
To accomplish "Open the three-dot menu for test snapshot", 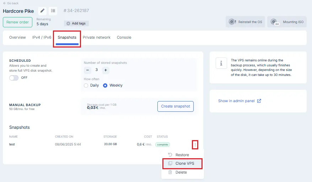I will [x=195, y=145].
